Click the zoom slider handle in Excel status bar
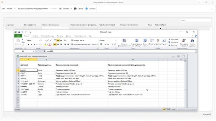This screenshot has width=216, height=121. click(185, 109)
